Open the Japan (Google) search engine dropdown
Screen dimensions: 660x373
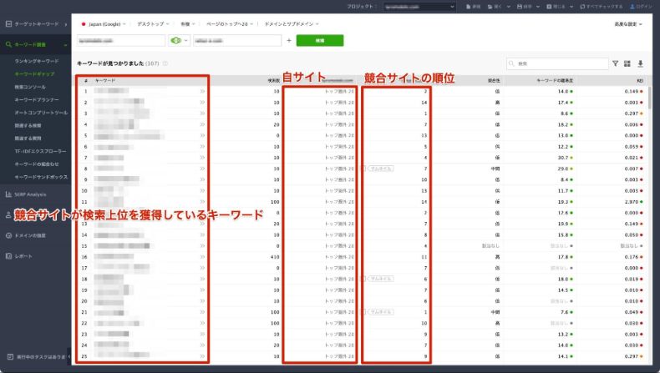click(x=104, y=24)
